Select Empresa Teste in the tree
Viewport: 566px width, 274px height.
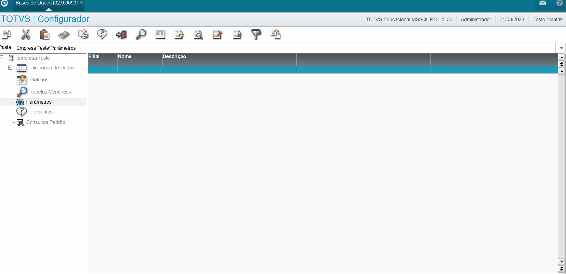click(x=33, y=58)
